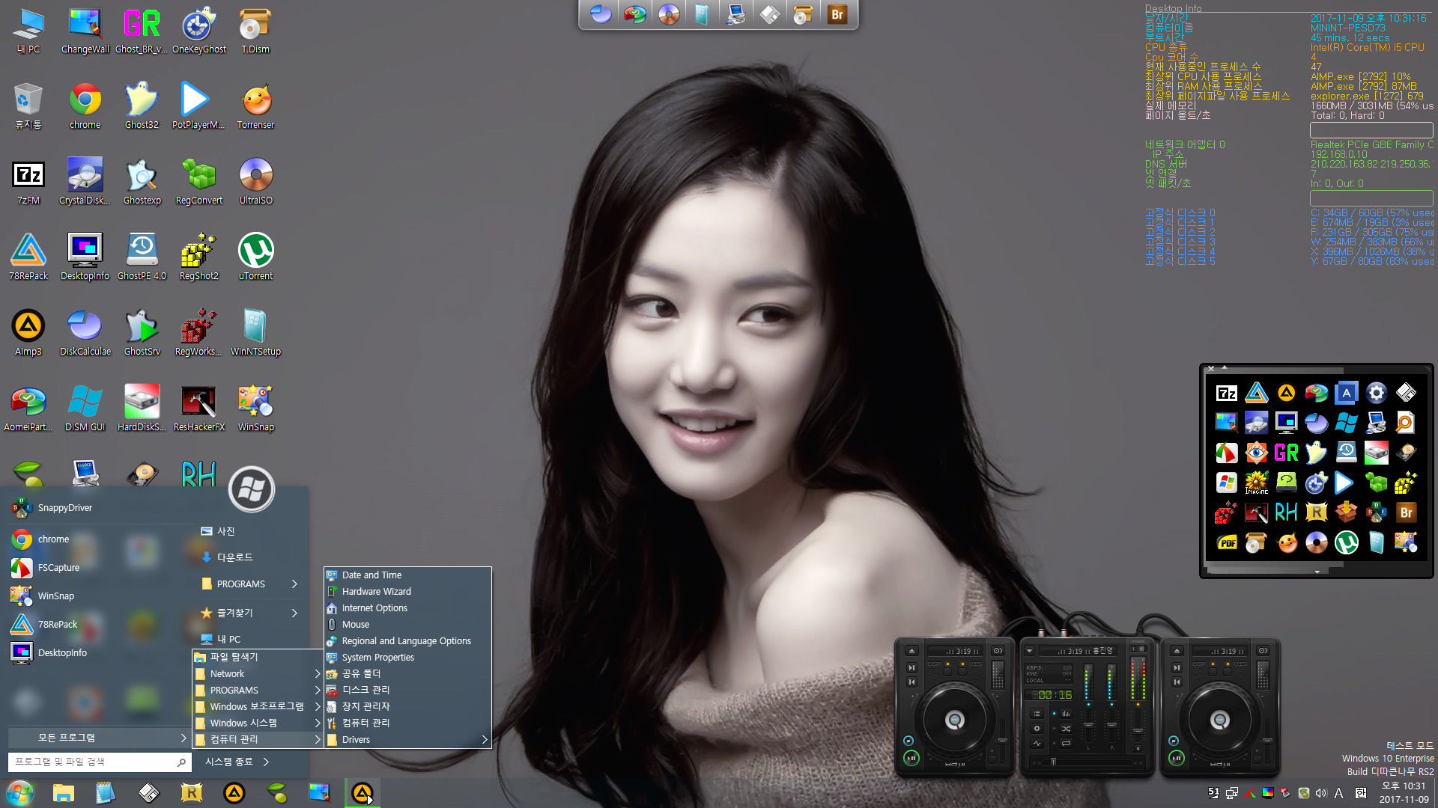This screenshot has height=808, width=1438.
Task: Toggle mute speaker button in AIMP mixer
Action: tap(1138, 748)
